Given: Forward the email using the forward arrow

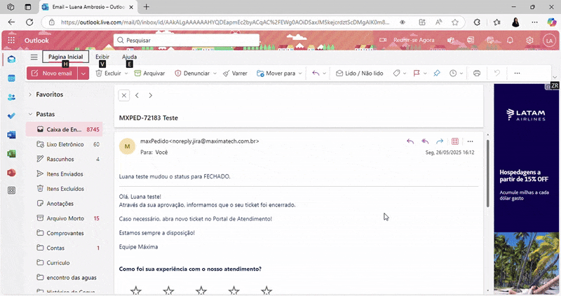Looking at the screenshot, I should point(440,141).
